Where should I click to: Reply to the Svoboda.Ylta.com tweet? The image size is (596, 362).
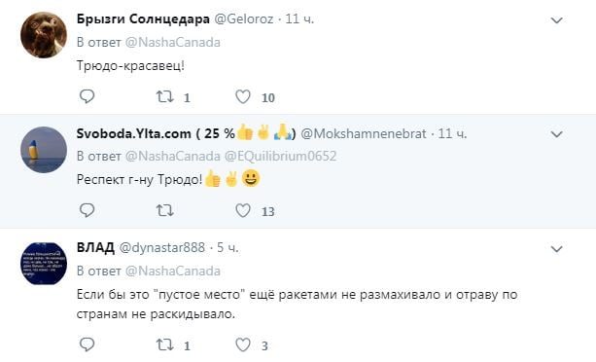click(x=88, y=210)
